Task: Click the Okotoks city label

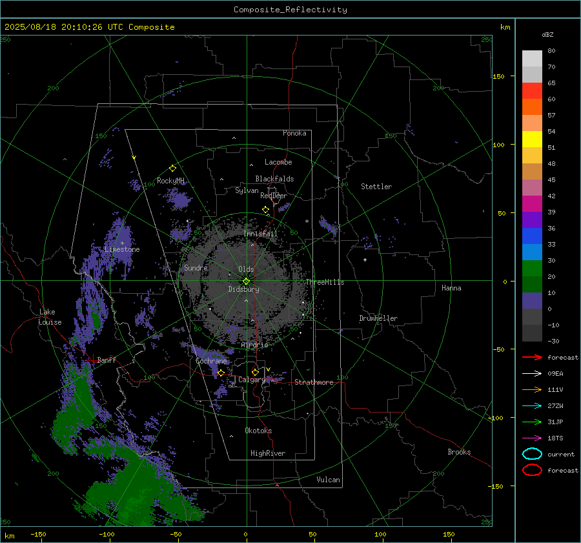Action: [x=258, y=431]
